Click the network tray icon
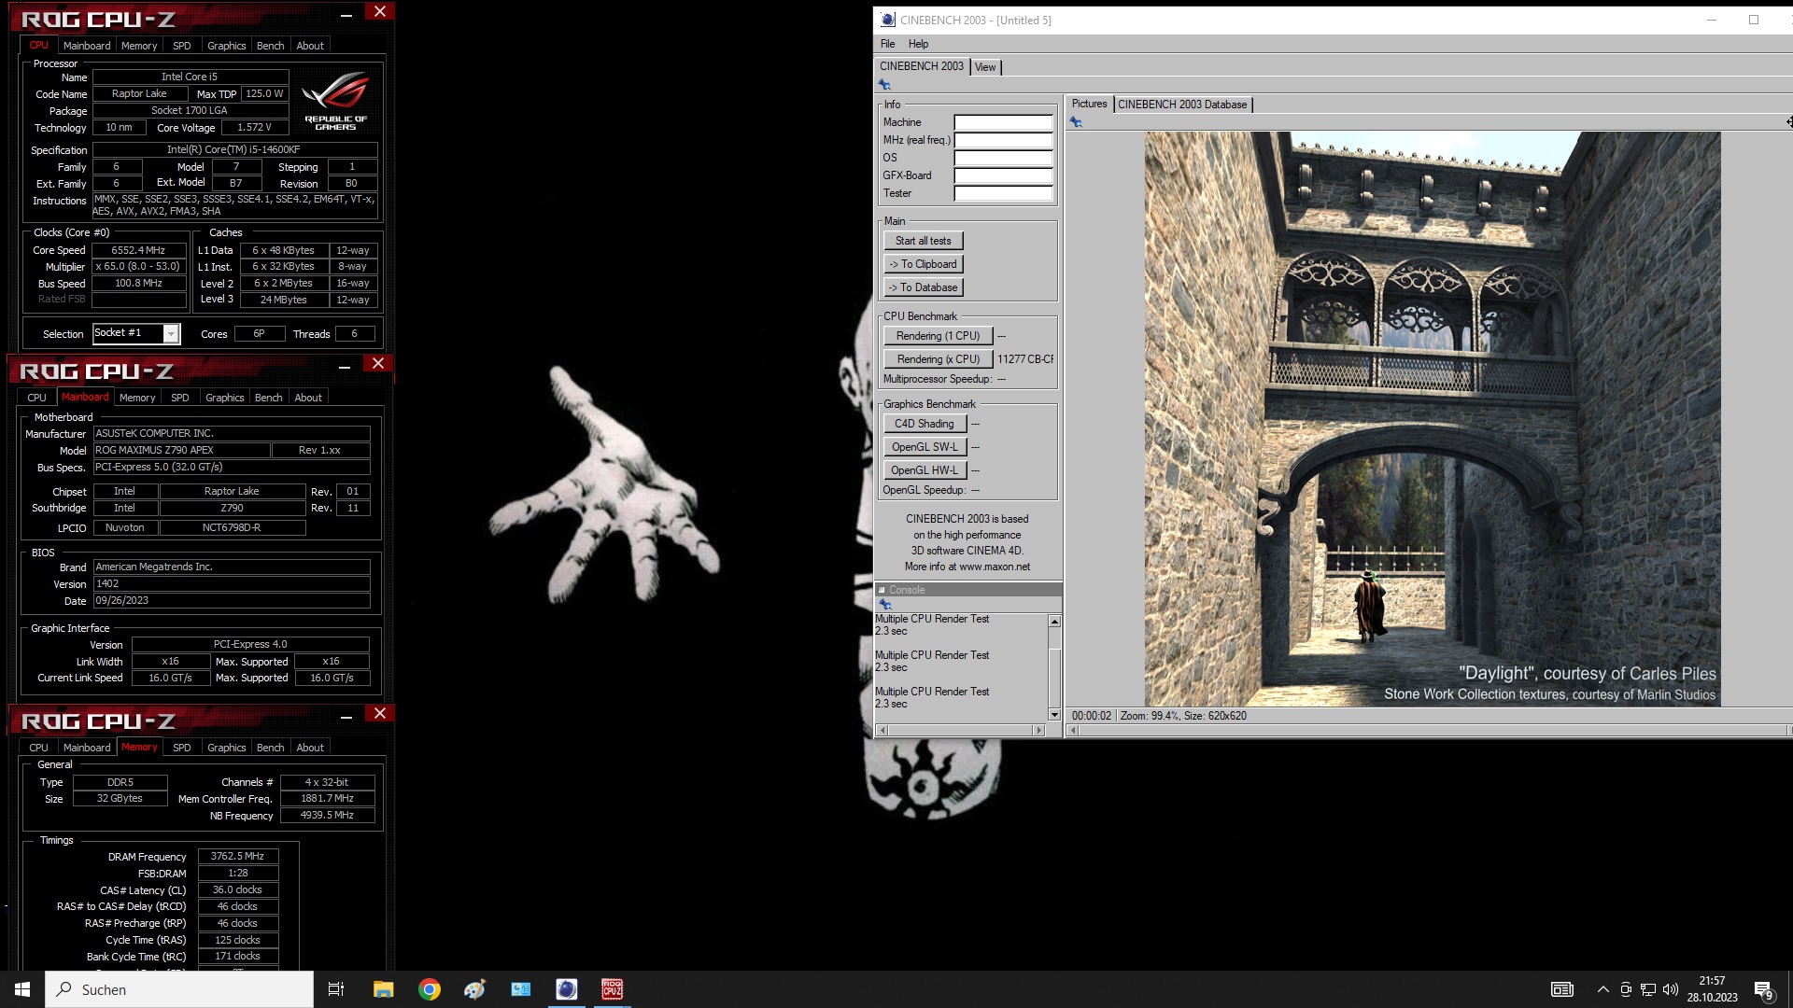Screen dimensions: 1793x1008 point(1648,989)
